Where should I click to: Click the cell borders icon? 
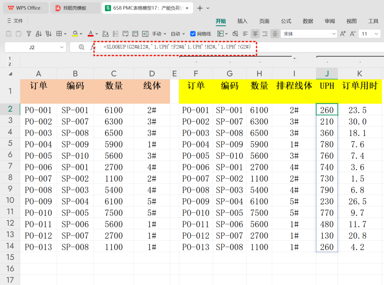pos(59,34)
